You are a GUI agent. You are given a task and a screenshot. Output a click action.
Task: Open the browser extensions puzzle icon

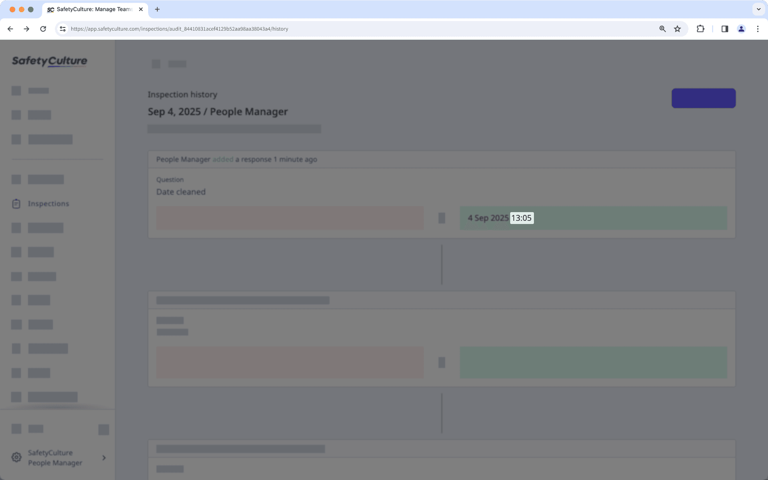700,29
